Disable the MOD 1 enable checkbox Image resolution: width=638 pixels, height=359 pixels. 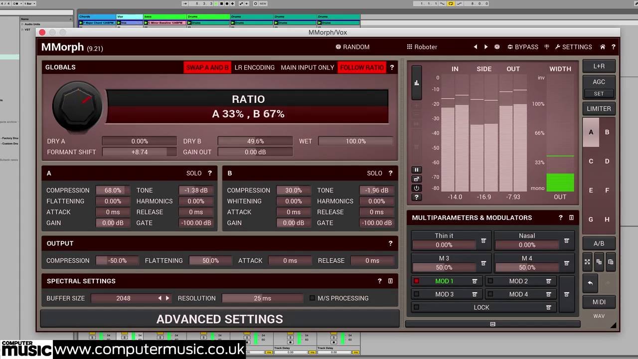[416, 281]
